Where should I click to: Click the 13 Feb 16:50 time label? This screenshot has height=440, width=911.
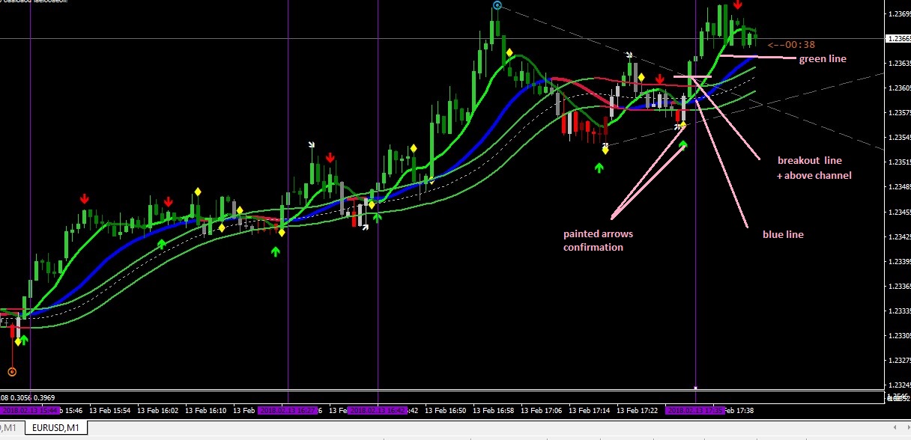click(x=445, y=410)
